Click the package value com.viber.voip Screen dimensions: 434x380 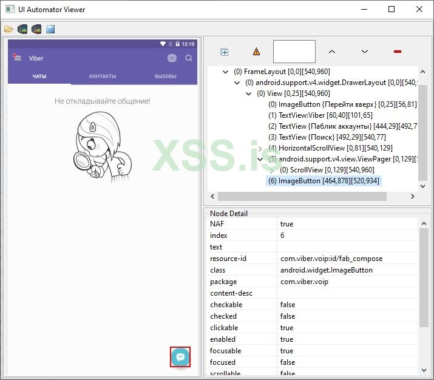tap(304, 282)
